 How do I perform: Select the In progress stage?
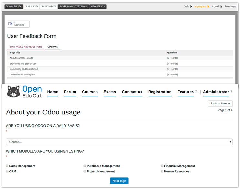pyautogui.click(x=200, y=6)
